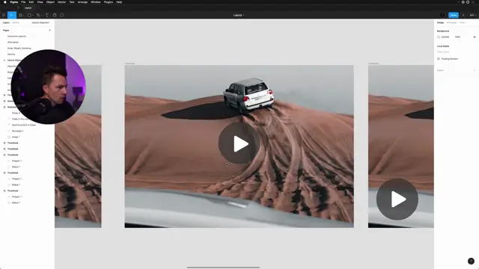Click the Background color swatch
This screenshot has height=269, width=479.
click(439, 37)
